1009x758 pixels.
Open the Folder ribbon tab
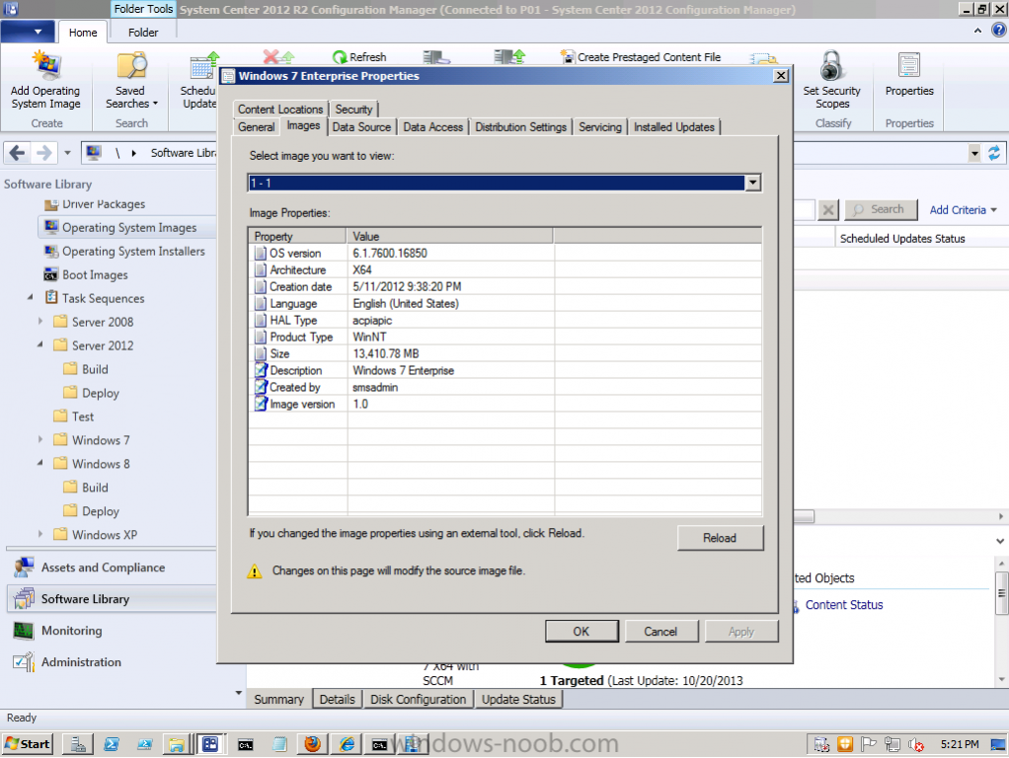(x=143, y=33)
